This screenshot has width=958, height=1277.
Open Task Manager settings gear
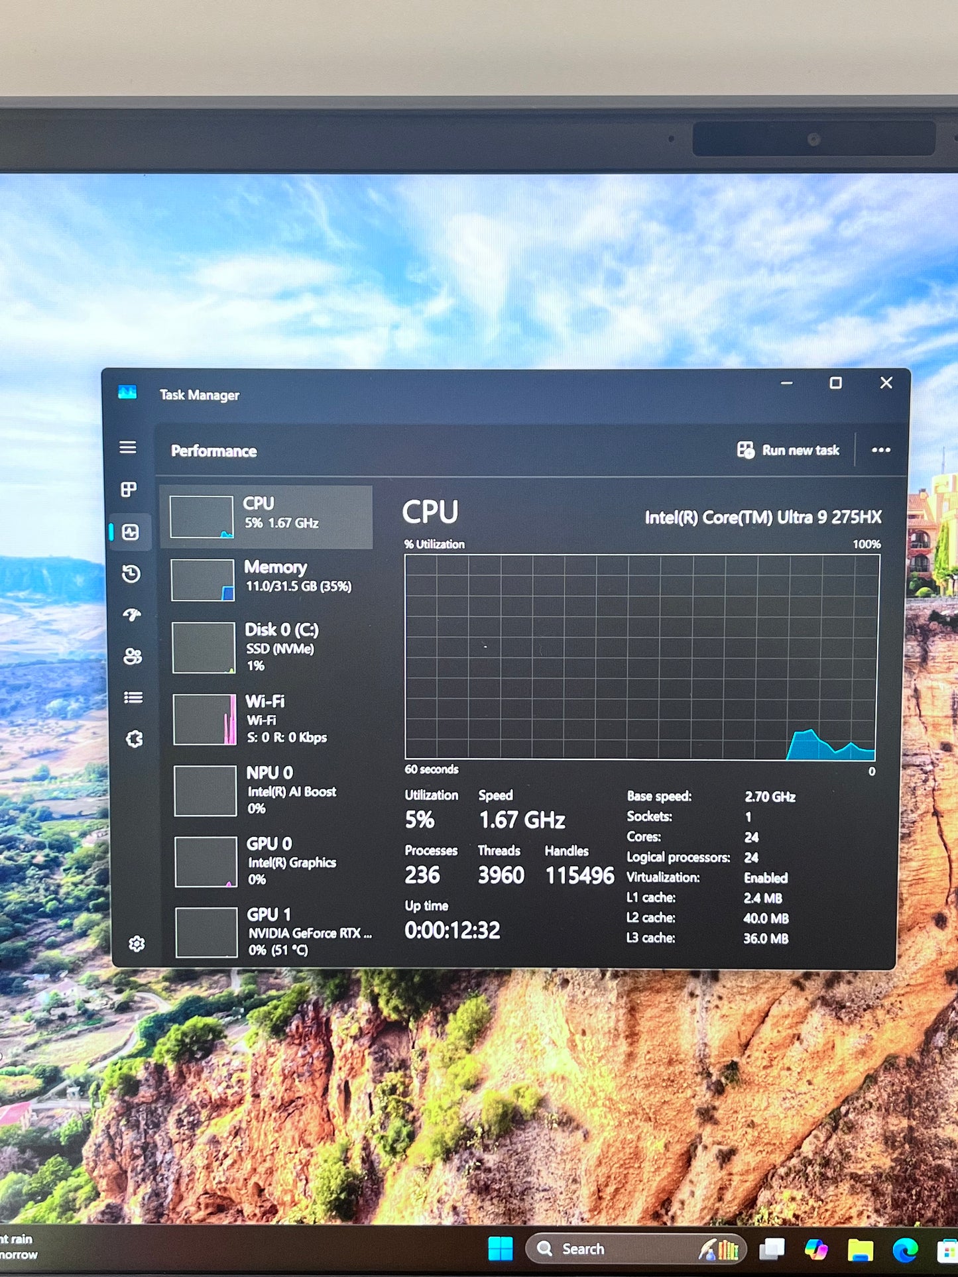(137, 944)
